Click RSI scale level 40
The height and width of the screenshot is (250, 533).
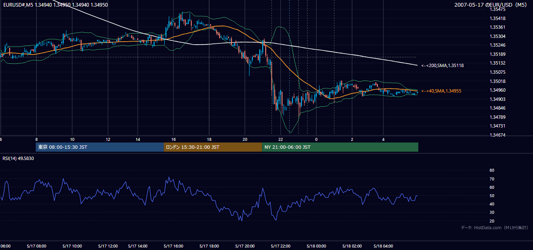click(492, 204)
